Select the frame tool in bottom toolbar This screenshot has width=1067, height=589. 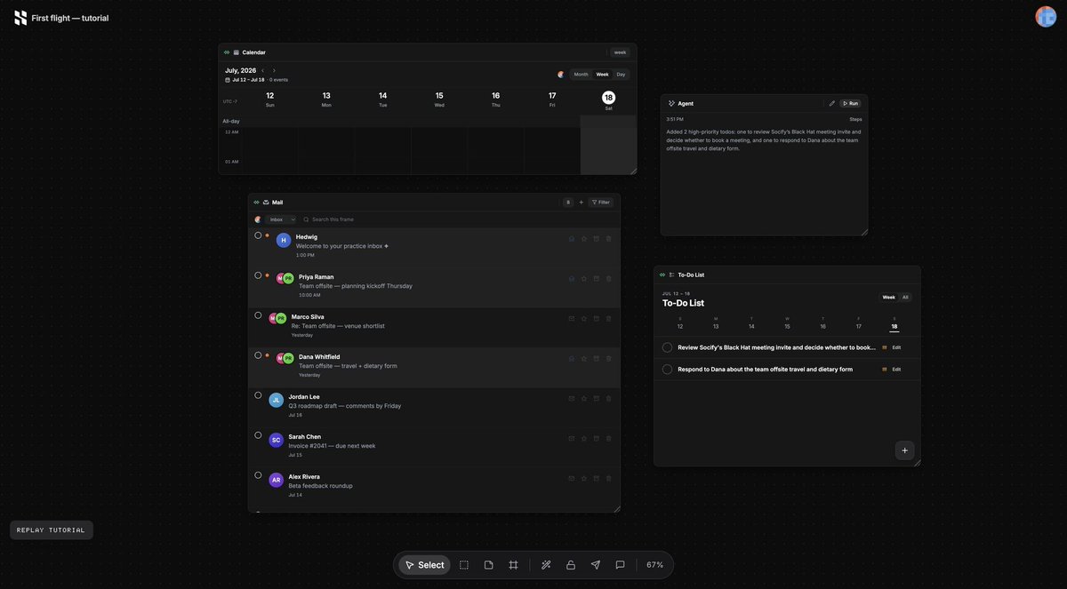(x=514, y=565)
